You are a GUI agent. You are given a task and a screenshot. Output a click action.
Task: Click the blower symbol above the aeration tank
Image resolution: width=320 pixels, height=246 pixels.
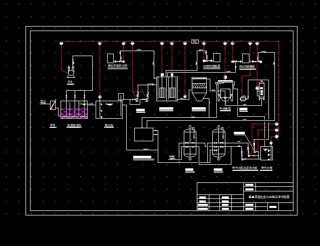tap(71, 72)
